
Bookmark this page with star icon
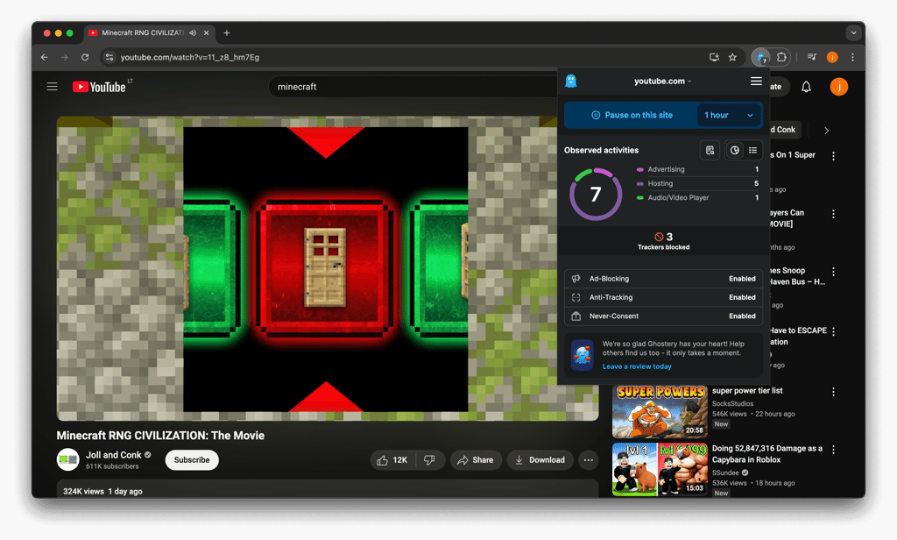tap(732, 57)
